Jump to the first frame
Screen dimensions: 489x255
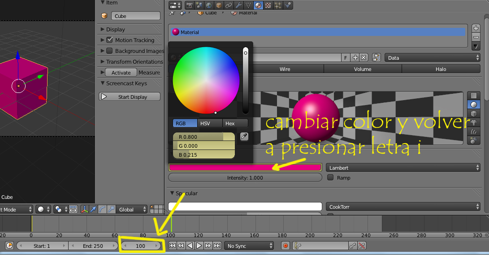(x=172, y=246)
